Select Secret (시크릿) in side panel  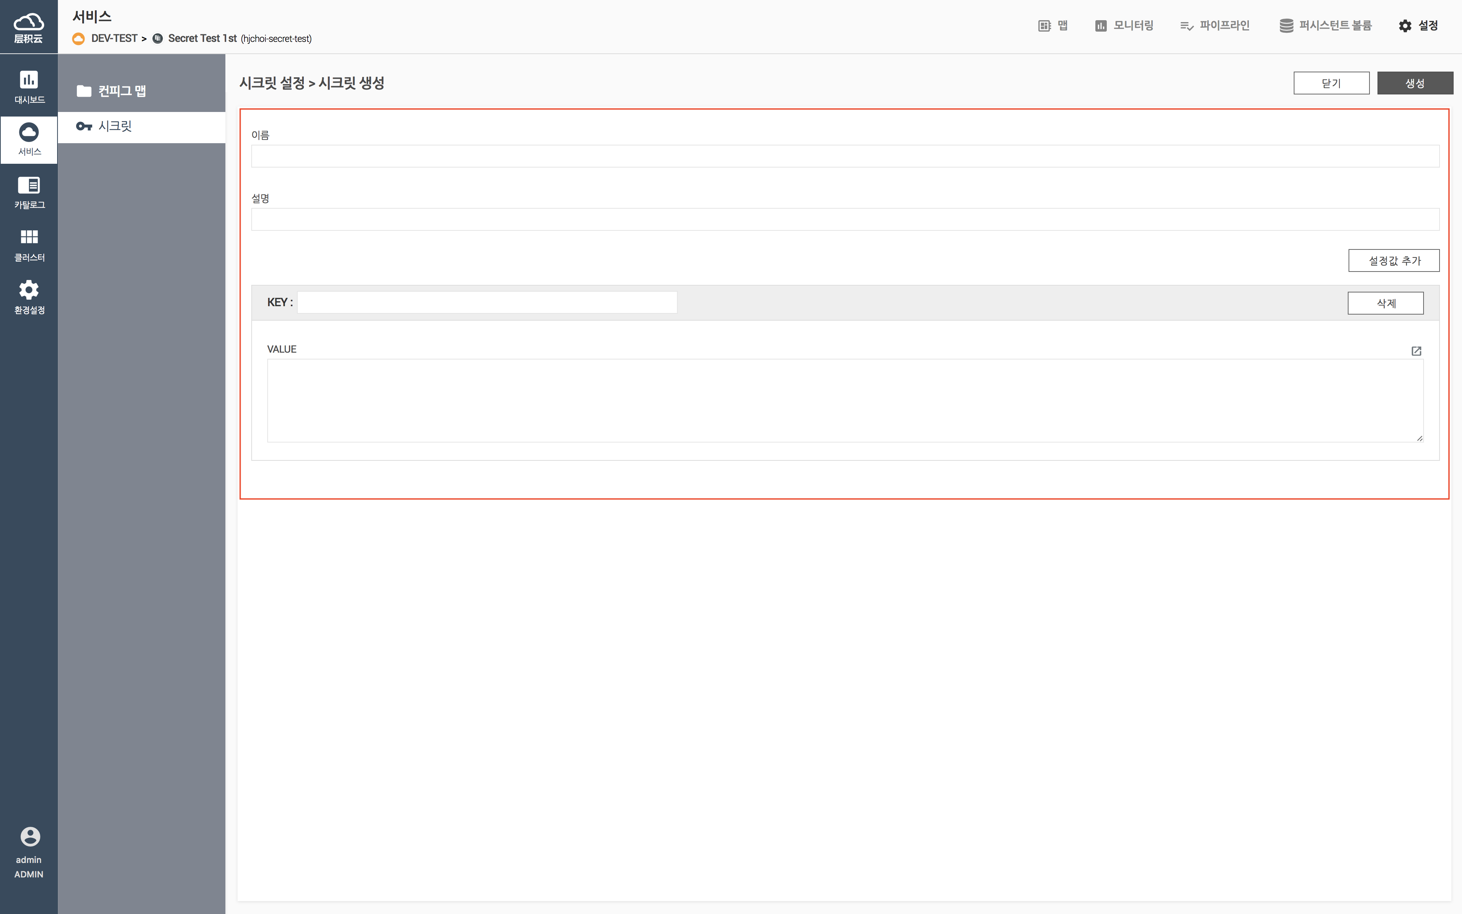pyautogui.click(x=115, y=126)
